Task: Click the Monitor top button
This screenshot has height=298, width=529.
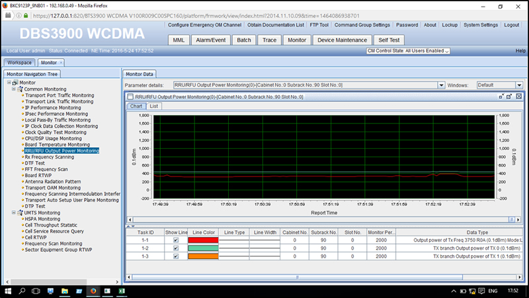Action: pos(297,40)
